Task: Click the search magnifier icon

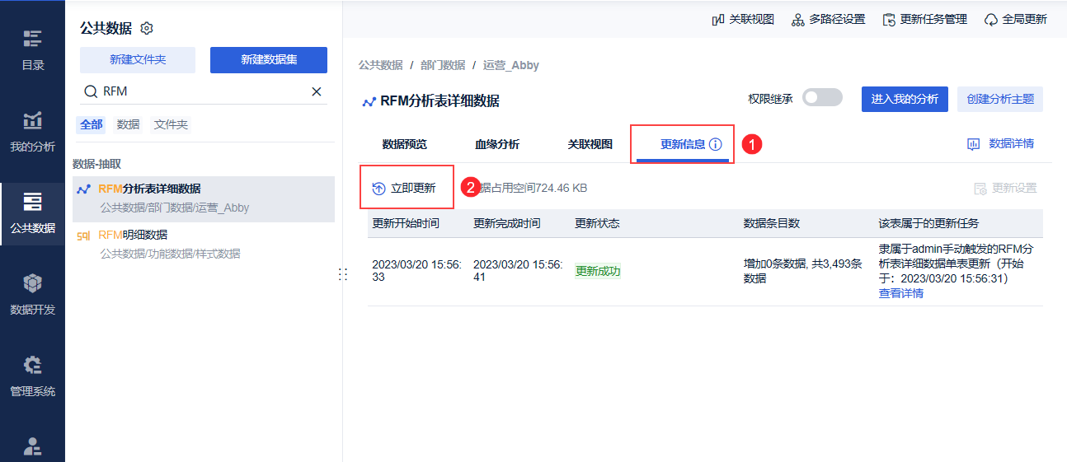Action: click(91, 91)
